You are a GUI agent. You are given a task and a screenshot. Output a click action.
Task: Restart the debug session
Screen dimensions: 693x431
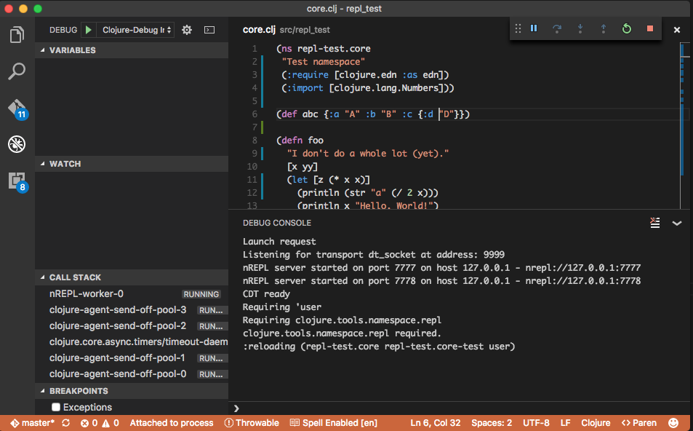pos(627,29)
